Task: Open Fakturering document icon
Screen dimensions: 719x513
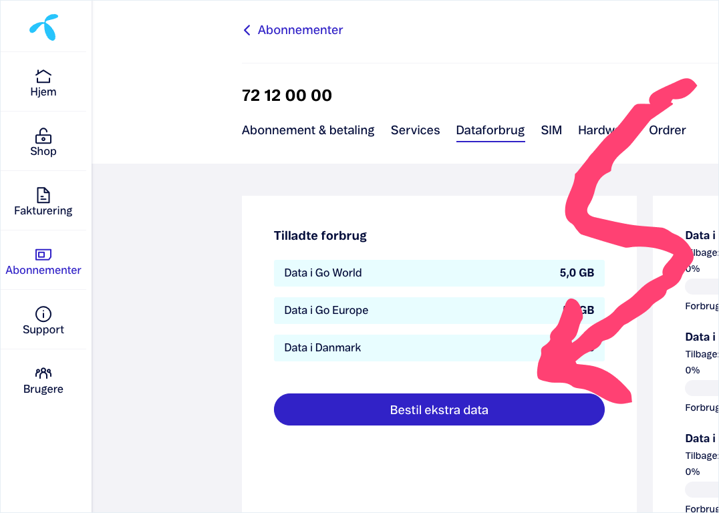Action: tap(43, 195)
